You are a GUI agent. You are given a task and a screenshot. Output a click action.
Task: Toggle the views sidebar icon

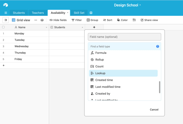[x=6, y=20]
